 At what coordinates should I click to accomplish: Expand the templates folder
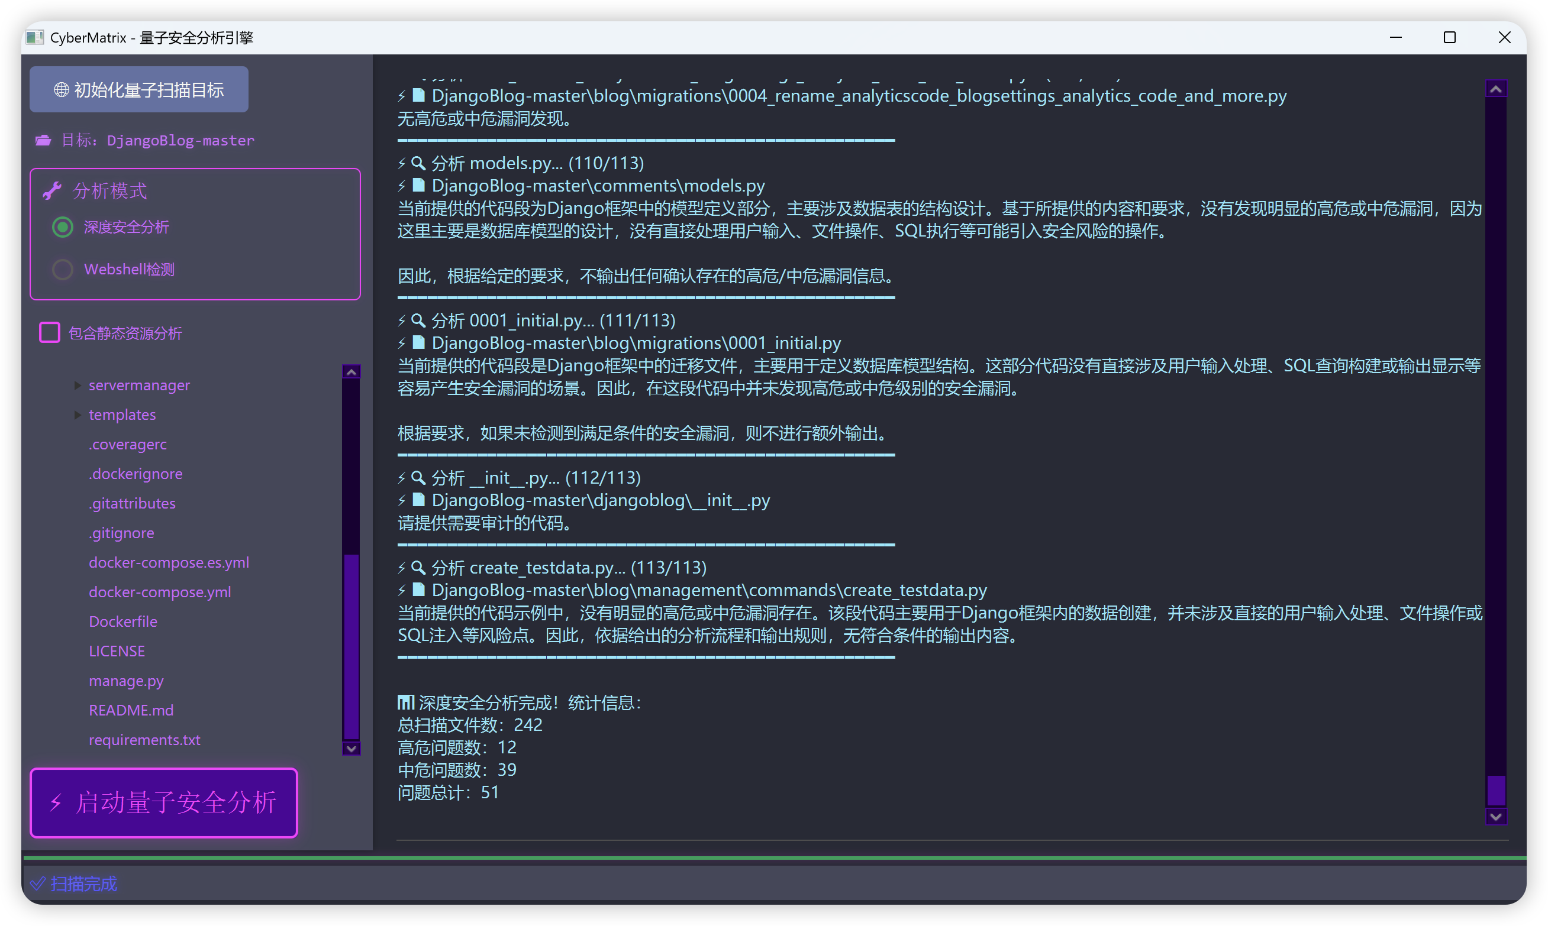pyautogui.click(x=78, y=415)
